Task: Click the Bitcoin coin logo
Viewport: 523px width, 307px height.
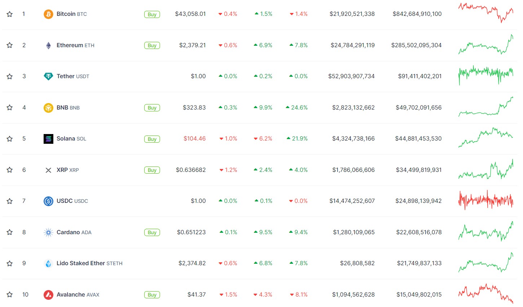Action: click(x=49, y=14)
